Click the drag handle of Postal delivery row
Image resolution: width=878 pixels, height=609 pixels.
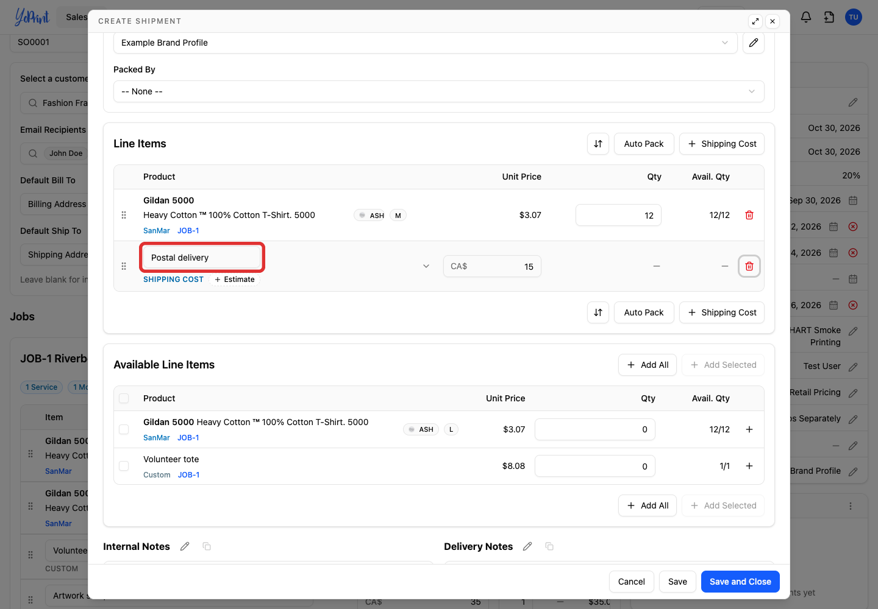click(x=124, y=266)
